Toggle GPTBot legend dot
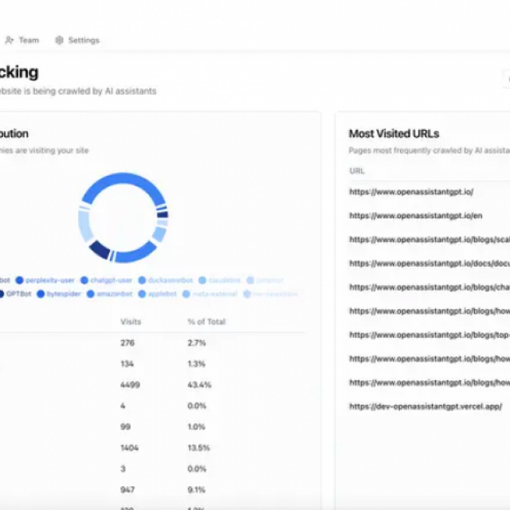This screenshot has height=510, width=510. (1, 294)
